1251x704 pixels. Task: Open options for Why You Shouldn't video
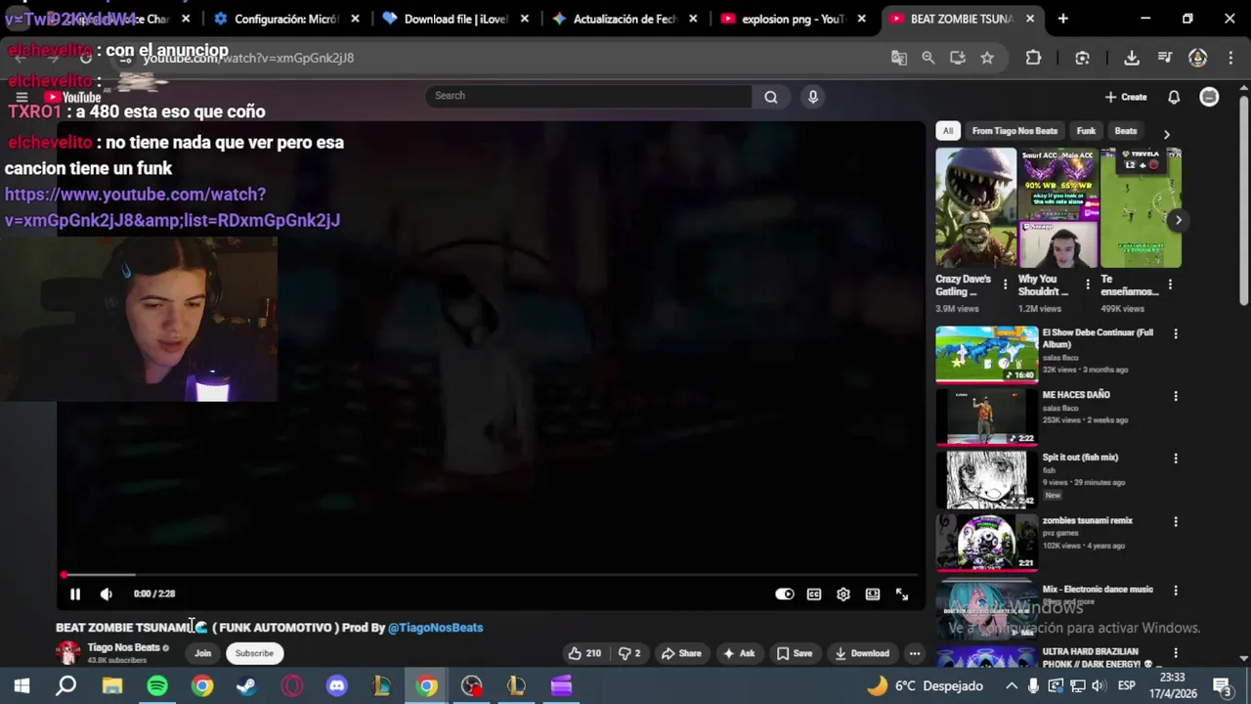[1087, 285]
